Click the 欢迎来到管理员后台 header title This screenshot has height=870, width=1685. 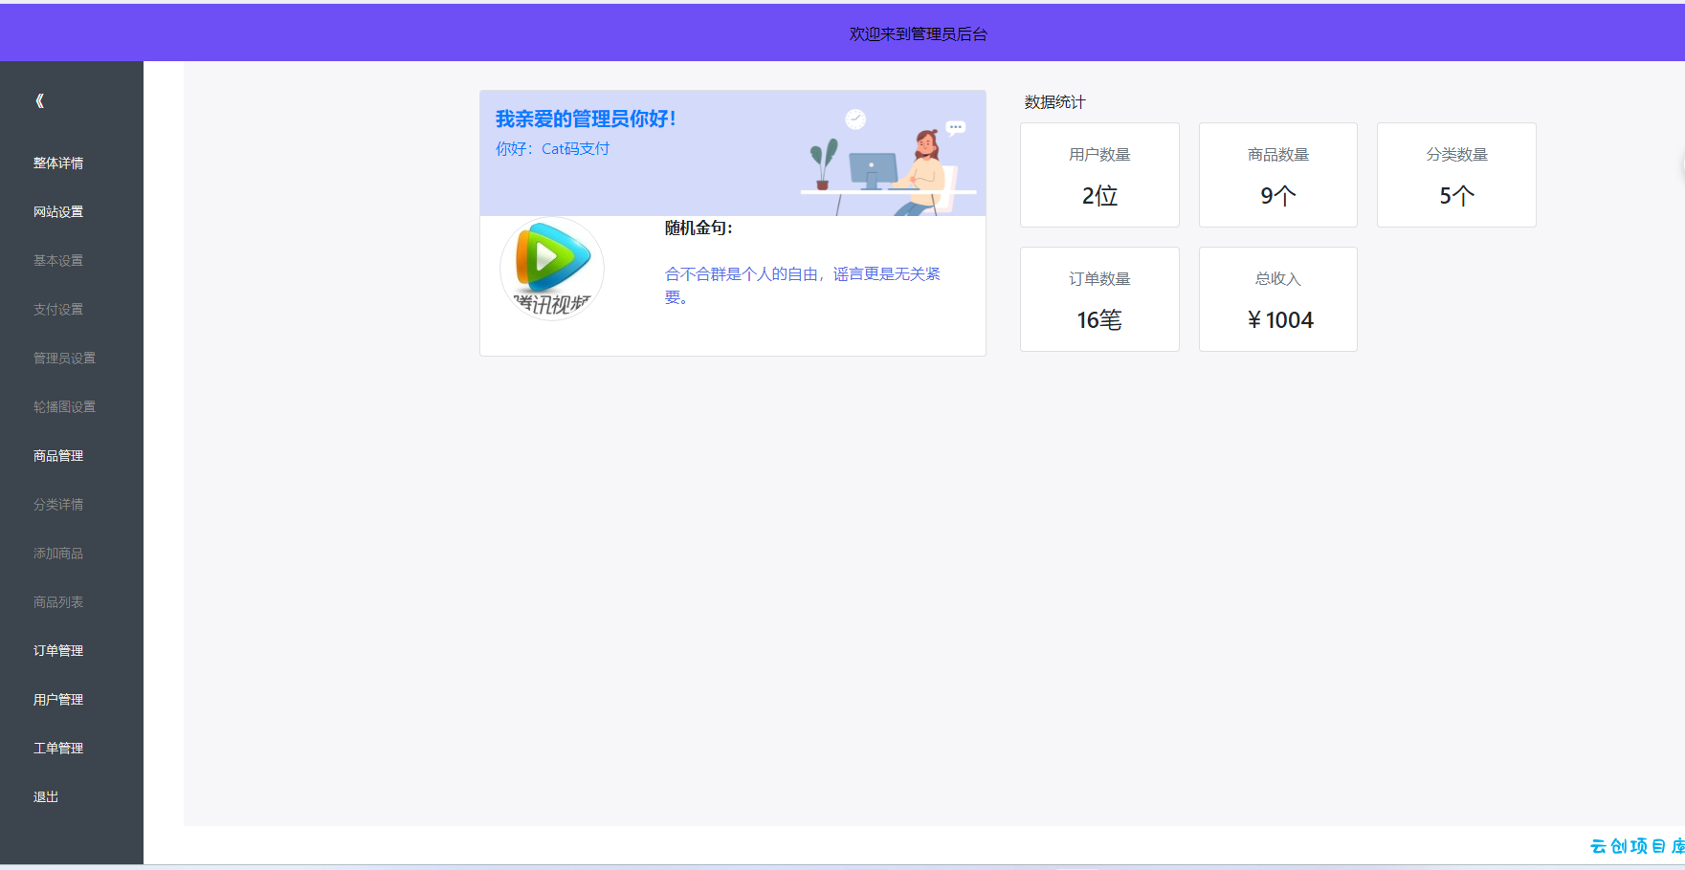919,34
